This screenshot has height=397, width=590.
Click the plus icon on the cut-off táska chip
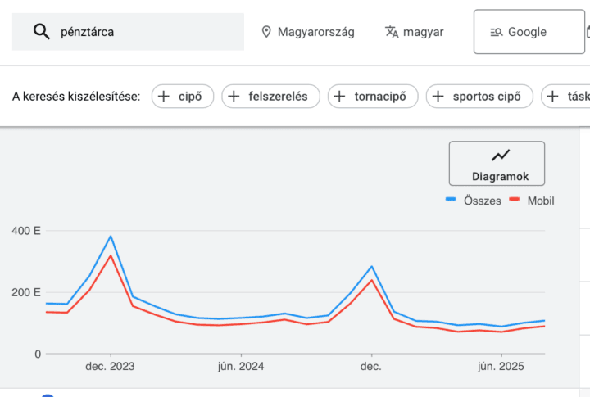coord(554,97)
